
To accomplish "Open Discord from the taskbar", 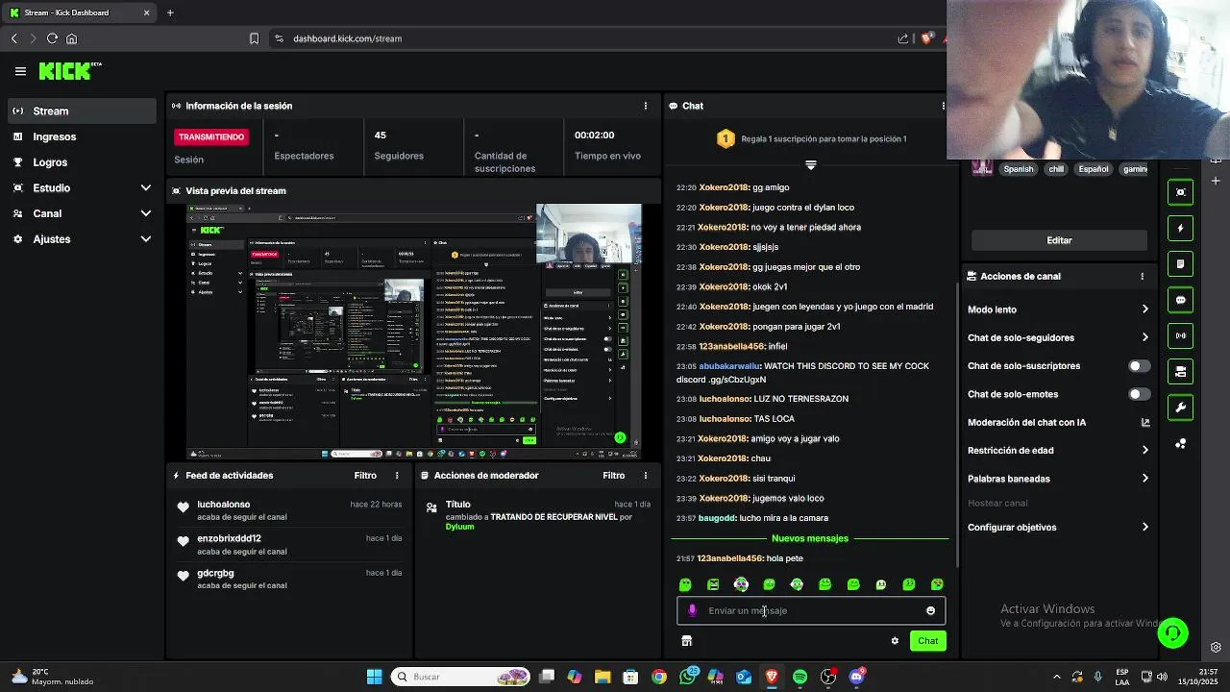I will (x=856, y=677).
